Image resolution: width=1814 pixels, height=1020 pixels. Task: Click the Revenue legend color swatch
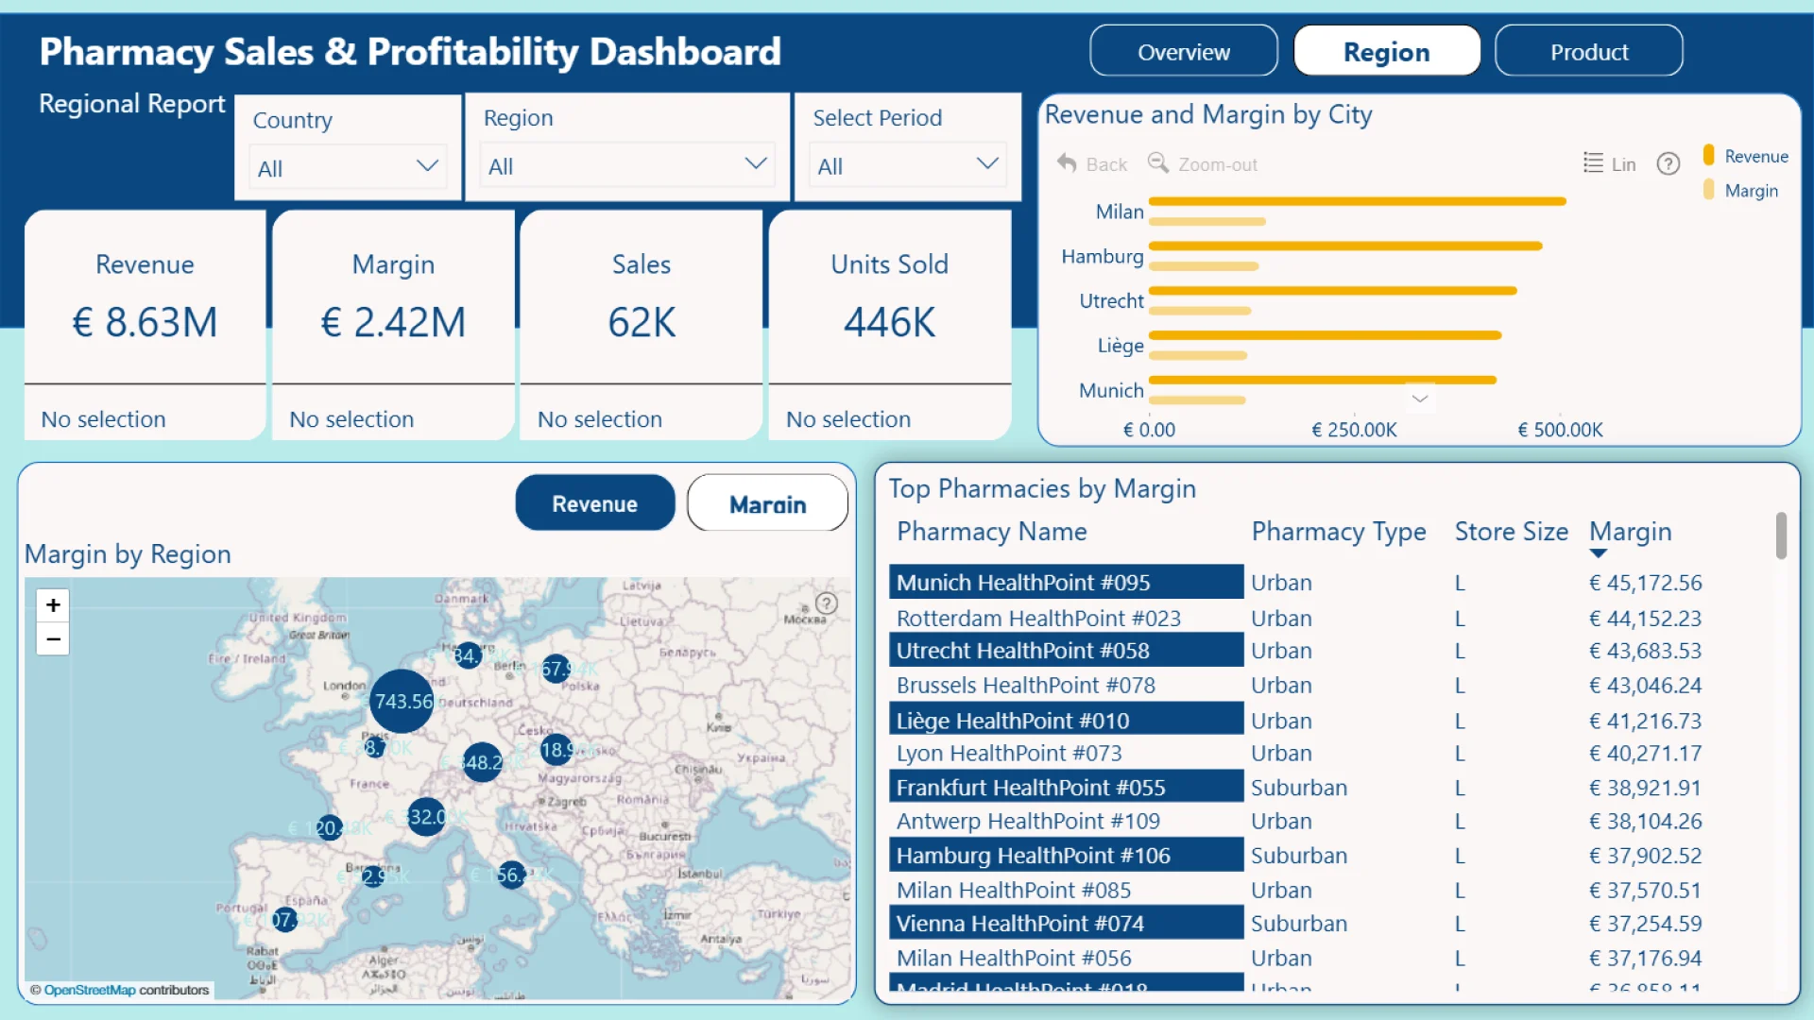click(1708, 156)
